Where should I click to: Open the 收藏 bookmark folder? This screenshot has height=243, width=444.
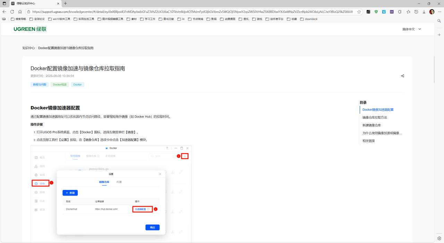(x=292, y=19)
